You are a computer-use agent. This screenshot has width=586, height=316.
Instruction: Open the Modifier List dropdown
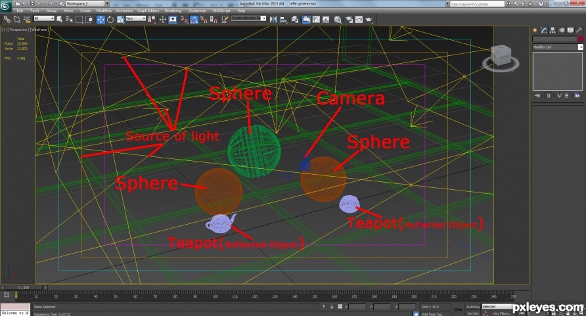pos(558,47)
